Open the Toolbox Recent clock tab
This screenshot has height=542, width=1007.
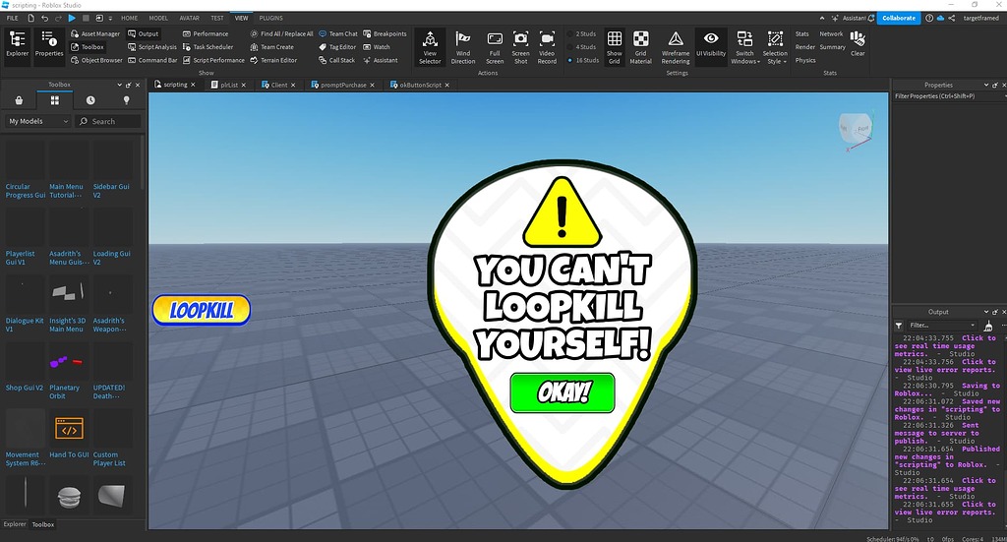(x=90, y=100)
